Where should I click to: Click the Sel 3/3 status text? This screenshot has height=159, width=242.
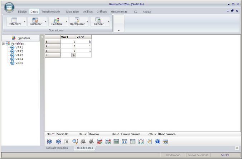pyautogui.click(x=225, y=155)
